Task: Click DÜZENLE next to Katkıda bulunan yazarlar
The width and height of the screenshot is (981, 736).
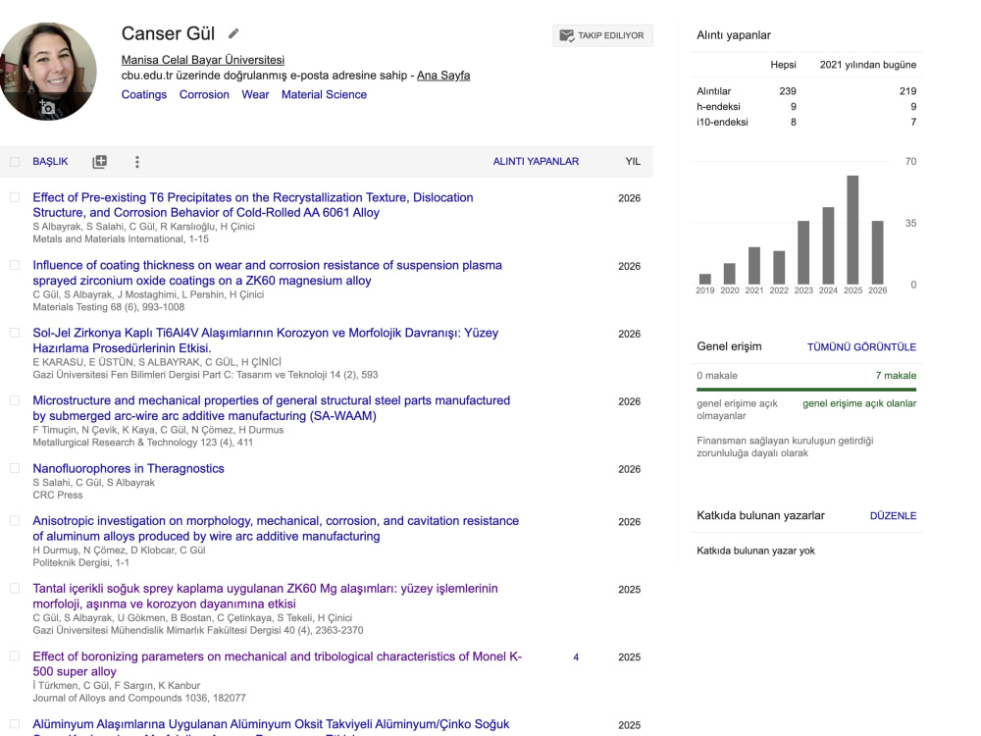Action: pos(893,516)
